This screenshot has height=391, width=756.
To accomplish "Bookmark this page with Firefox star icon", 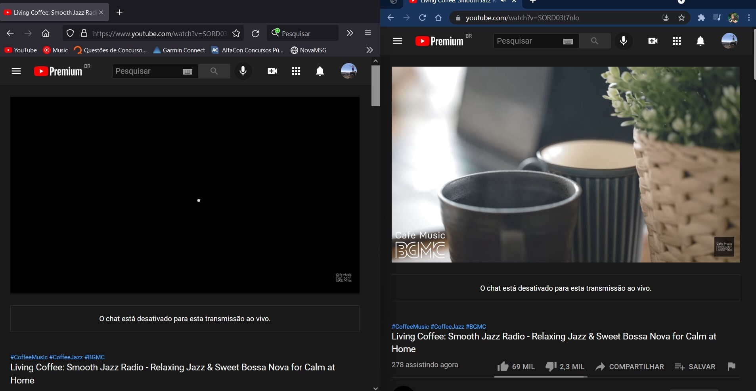I will click(236, 33).
